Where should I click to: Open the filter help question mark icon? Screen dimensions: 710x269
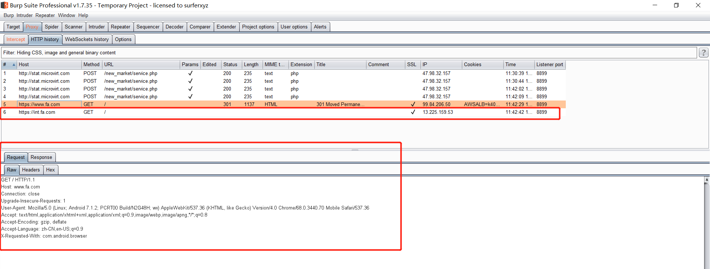point(703,53)
